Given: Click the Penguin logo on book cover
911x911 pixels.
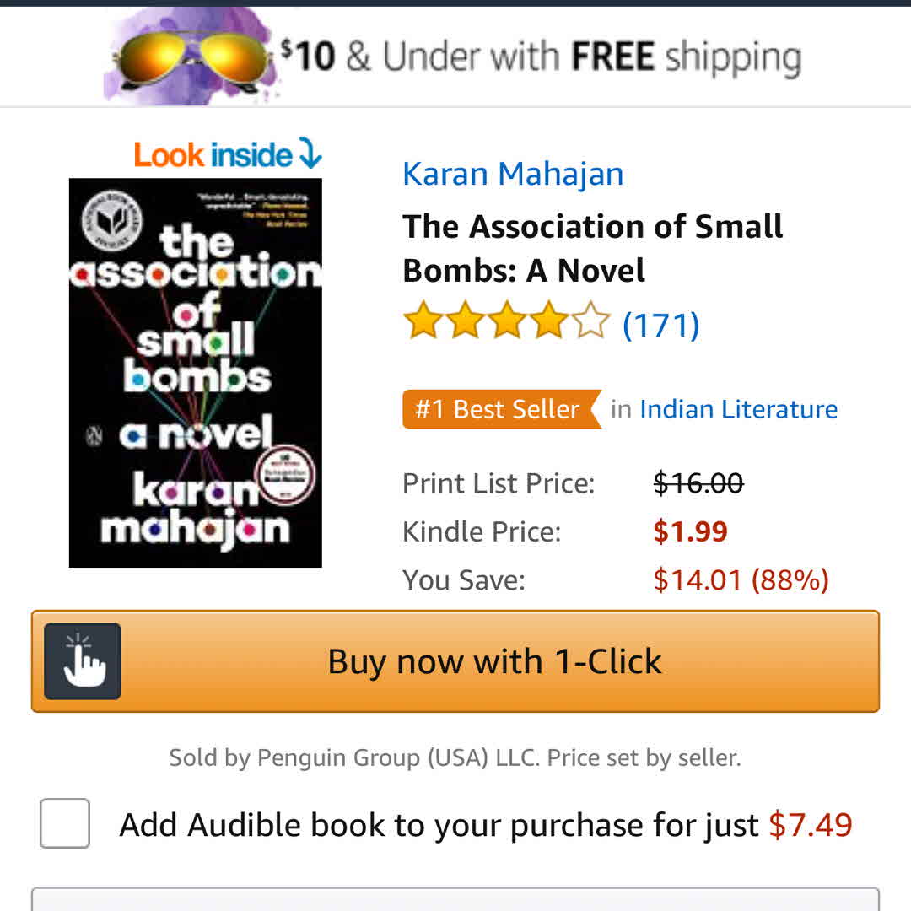Looking at the screenshot, I should pyautogui.click(x=94, y=436).
